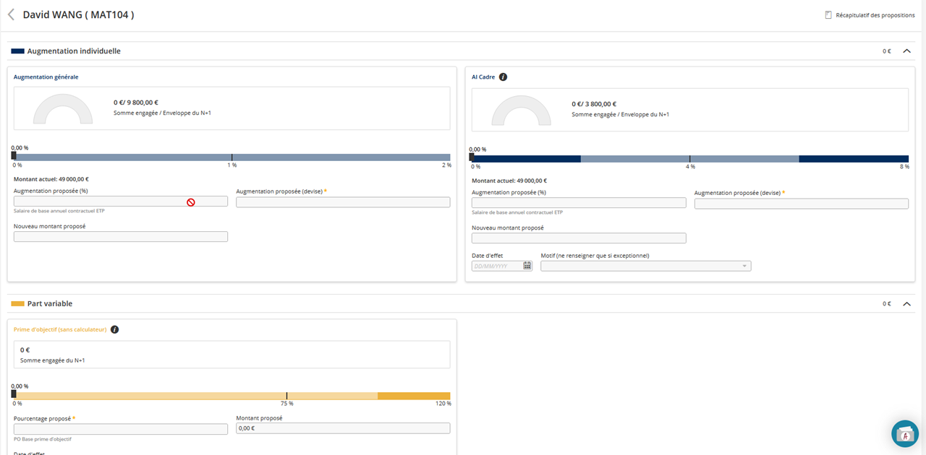This screenshot has height=455, width=926.
Task: Collapse the Part variable section
Action: (x=906, y=304)
